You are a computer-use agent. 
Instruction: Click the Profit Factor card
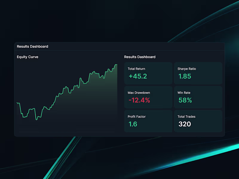148,121
